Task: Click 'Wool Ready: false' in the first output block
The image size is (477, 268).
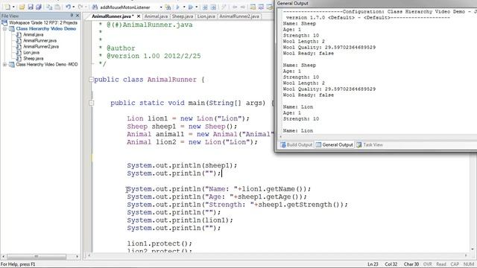Action: (x=308, y=54)
